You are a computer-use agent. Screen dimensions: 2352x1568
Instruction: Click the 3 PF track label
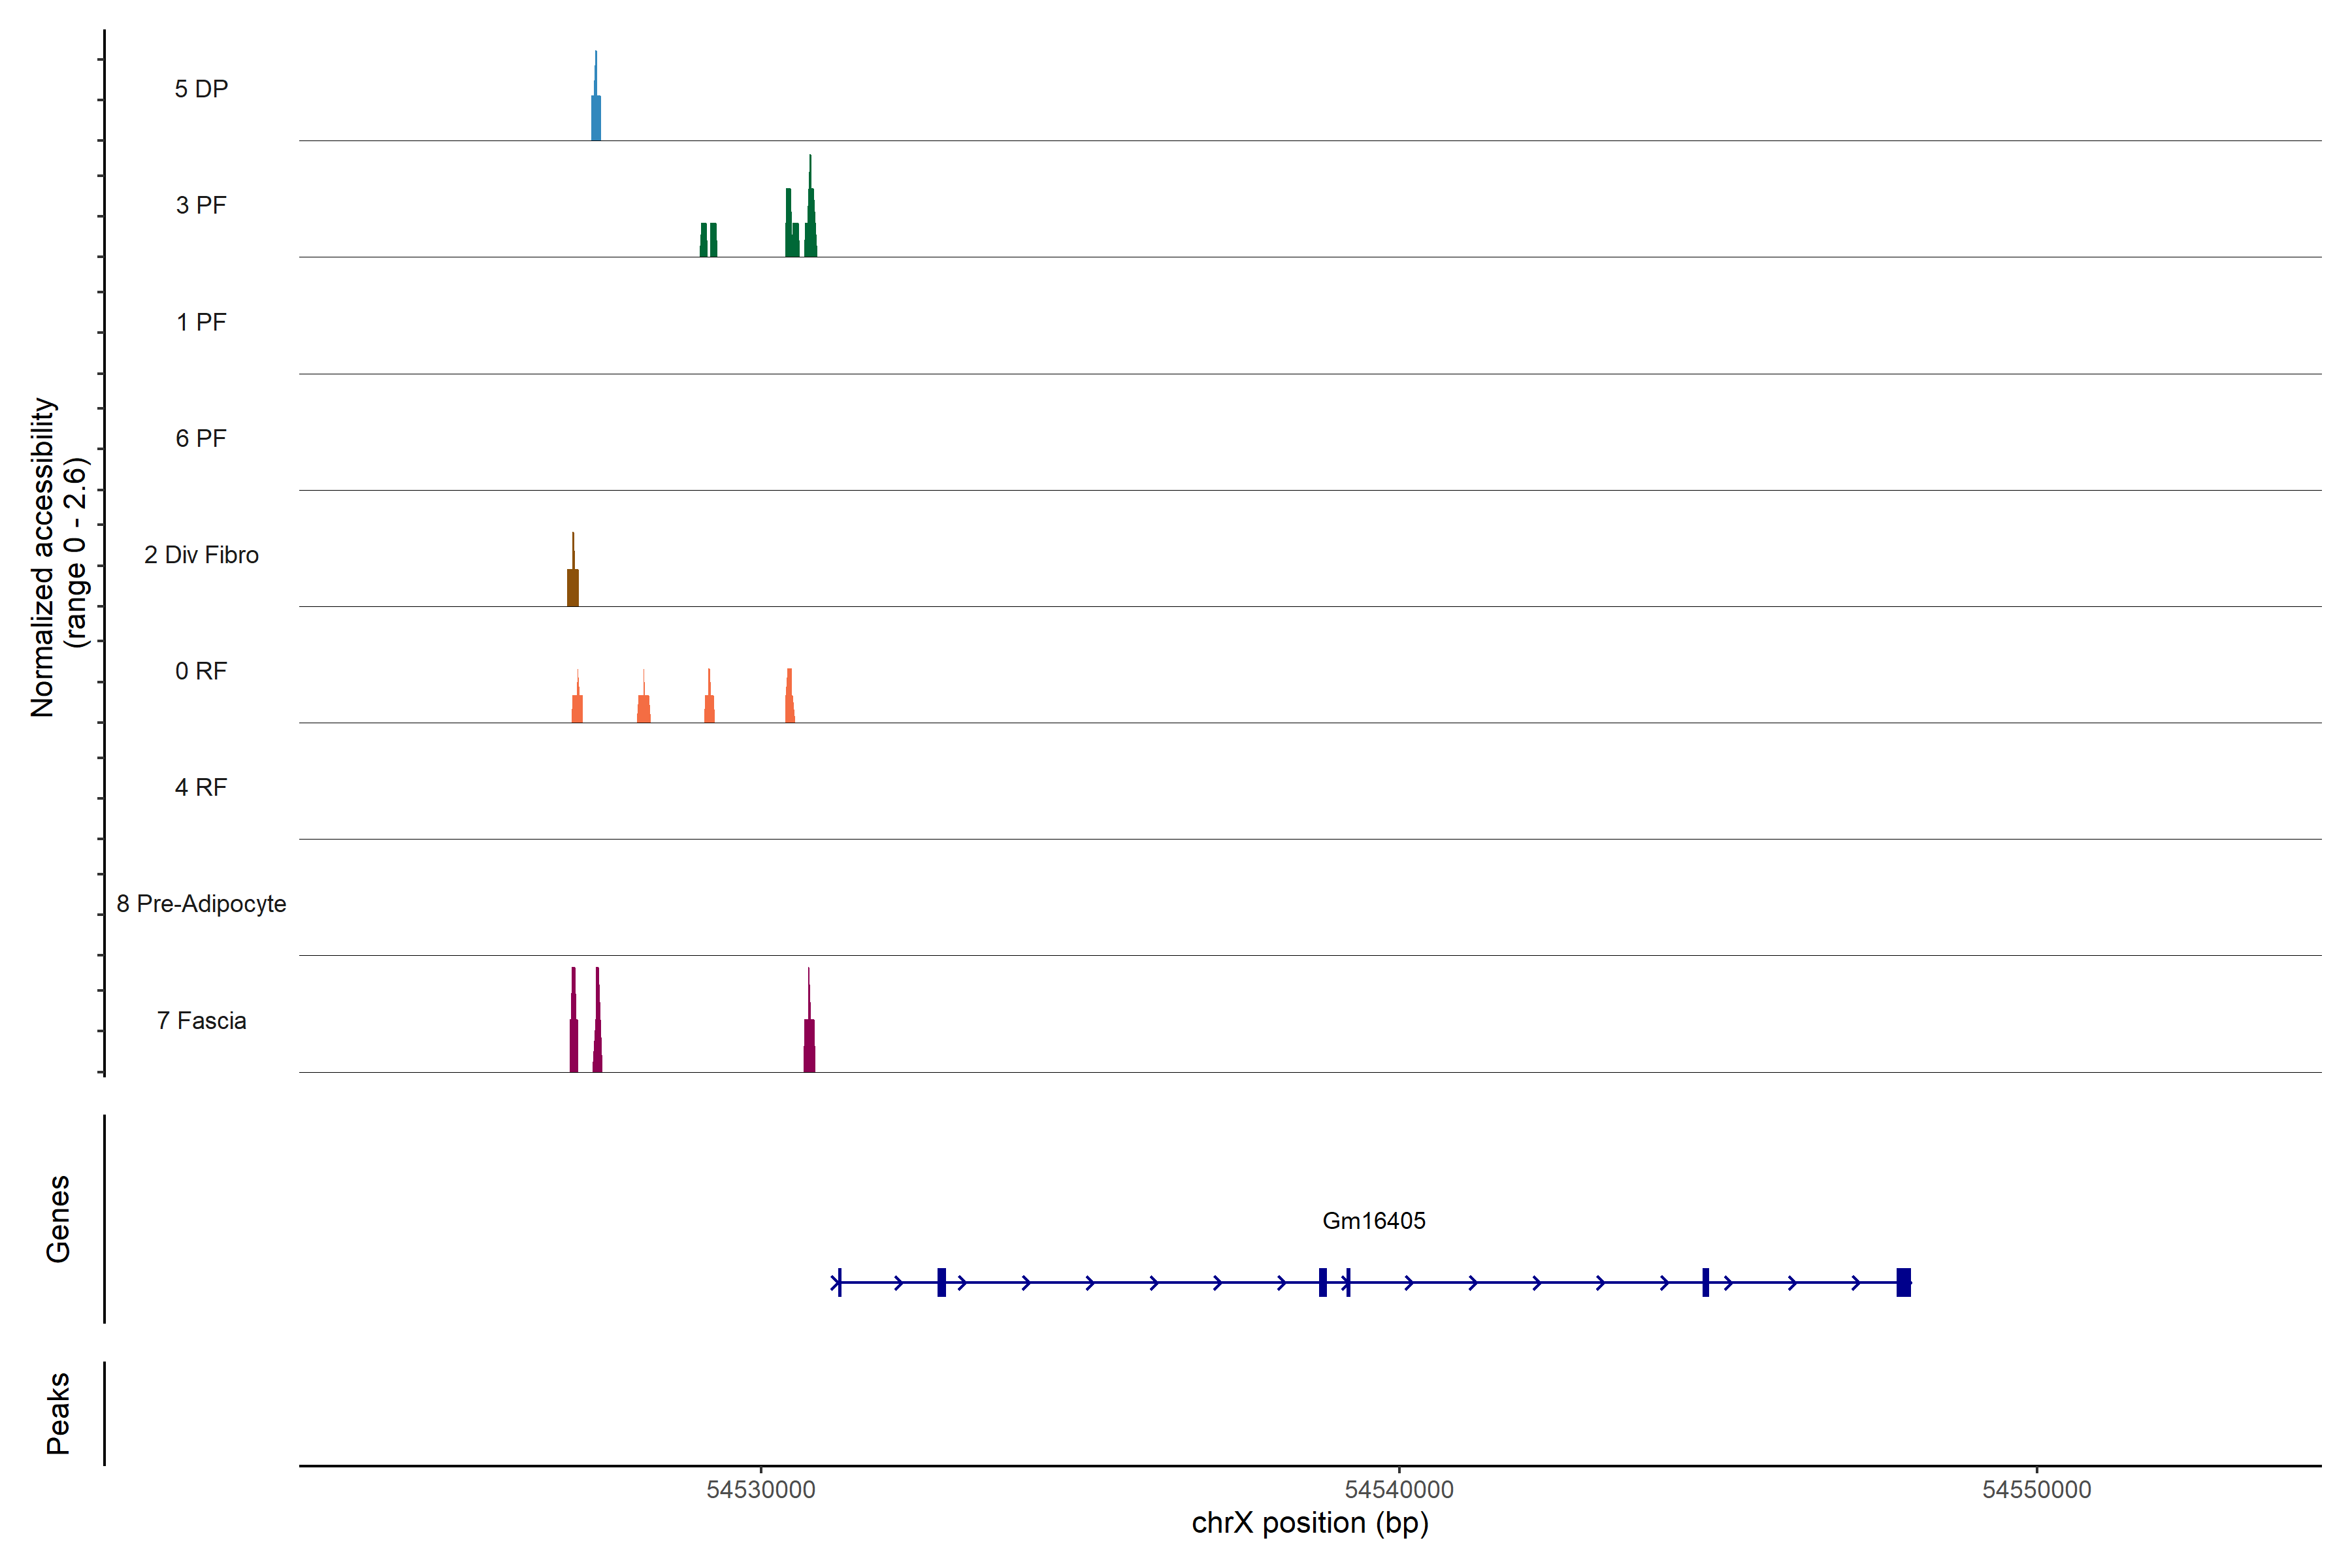[x=201, y=205]
